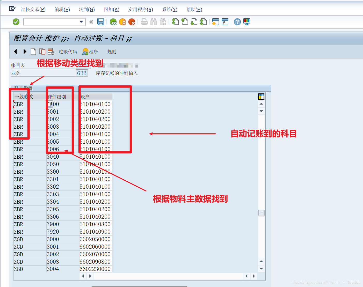Image resolution: width=363 pixels, height=287 pixels.
Task: Click the previous entry left arrow
Action: (x=16, y=51)
